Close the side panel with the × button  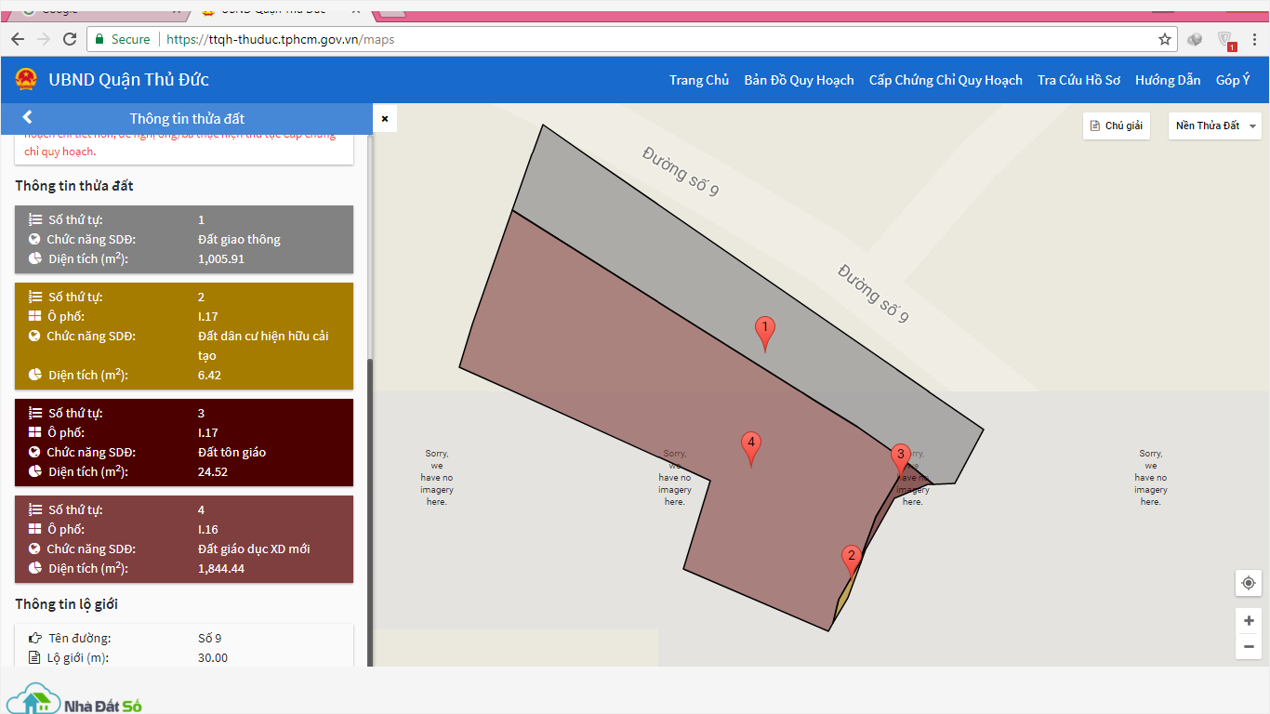click(x=385, y=119)
